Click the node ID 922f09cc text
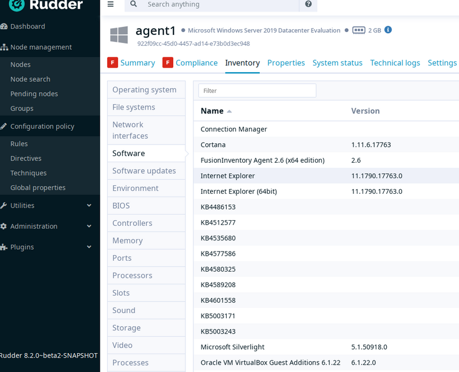Screen dimensions: 459x372 (x=193, y=44)
